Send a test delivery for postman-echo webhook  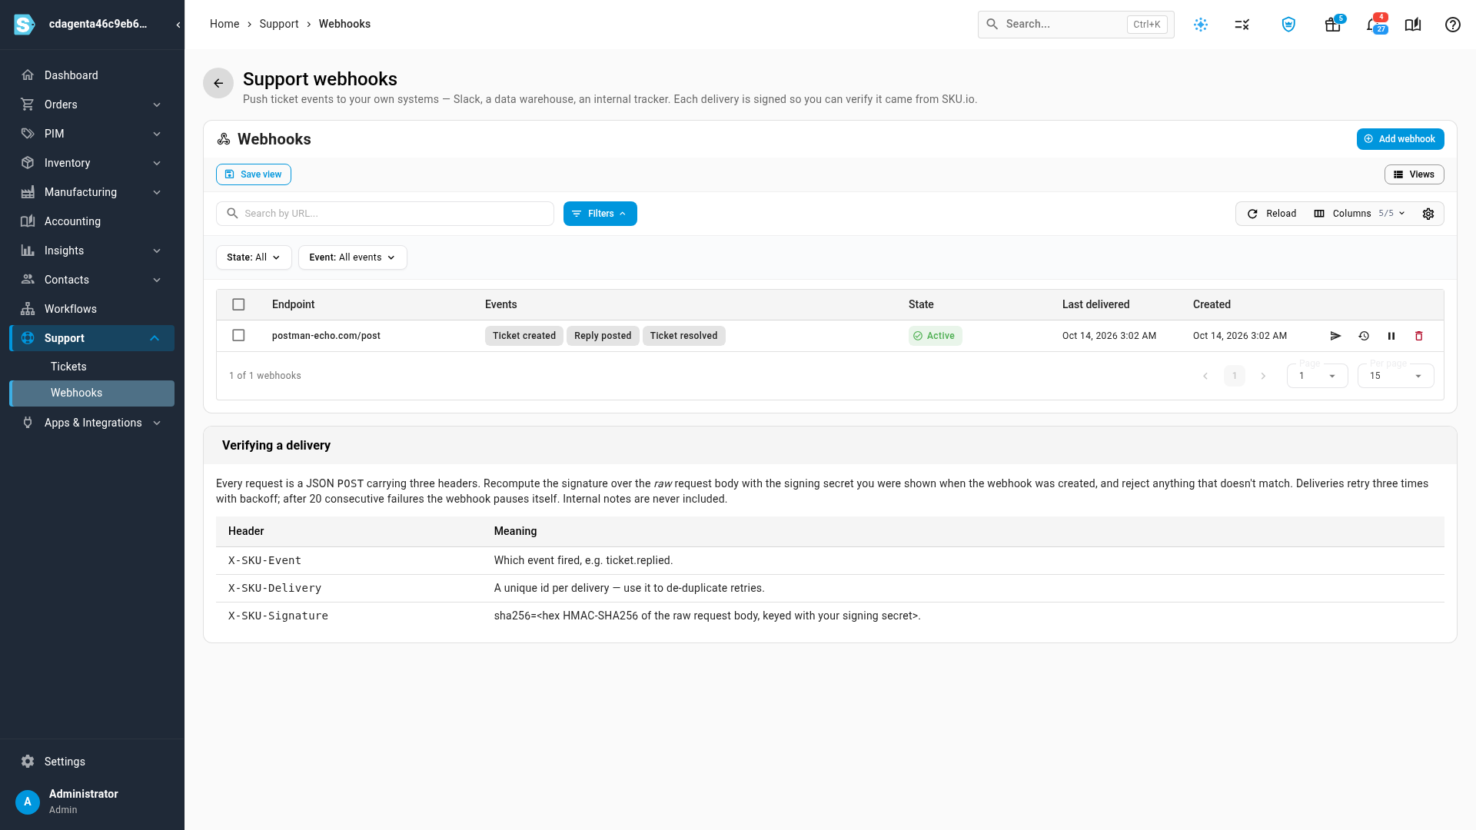(x=1335, y=336)
